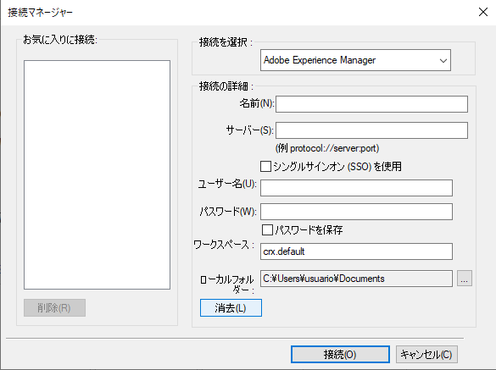This screenshot has width=496, height=370.
Task: Cancel with the キャンセル(C) button
Action: click(x=426, y=354)
